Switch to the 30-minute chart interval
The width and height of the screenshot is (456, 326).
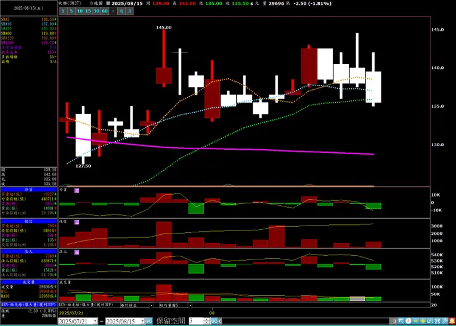(97, 11)
